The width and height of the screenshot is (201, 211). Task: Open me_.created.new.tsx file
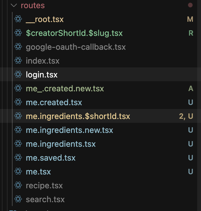[65, 88]
